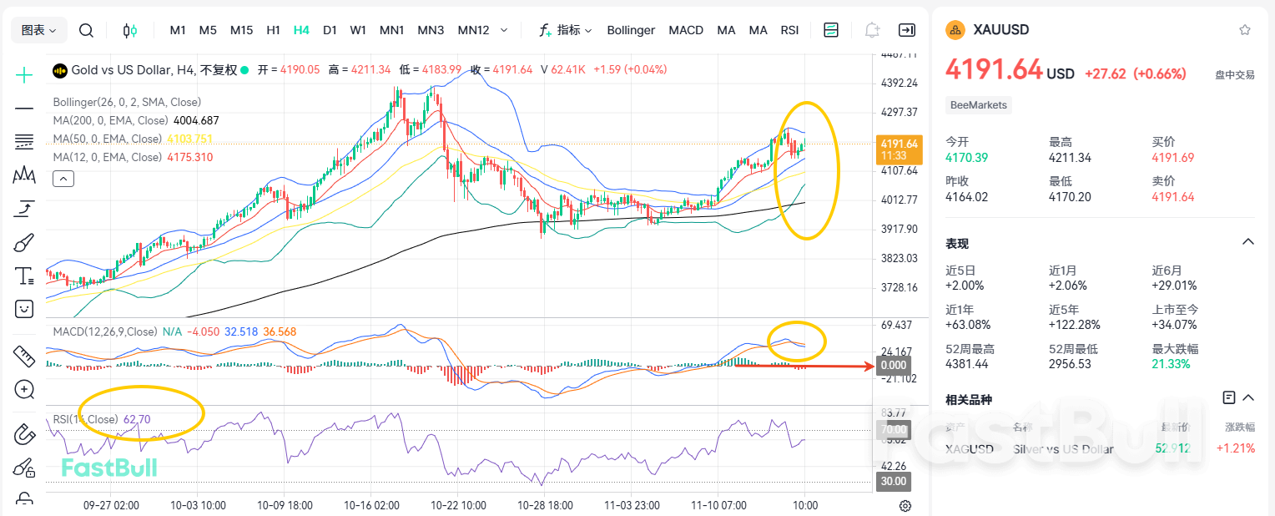Click the chart settings gear icon
Viewport: 1275px width, 516px height.
(x=905, y=505)
